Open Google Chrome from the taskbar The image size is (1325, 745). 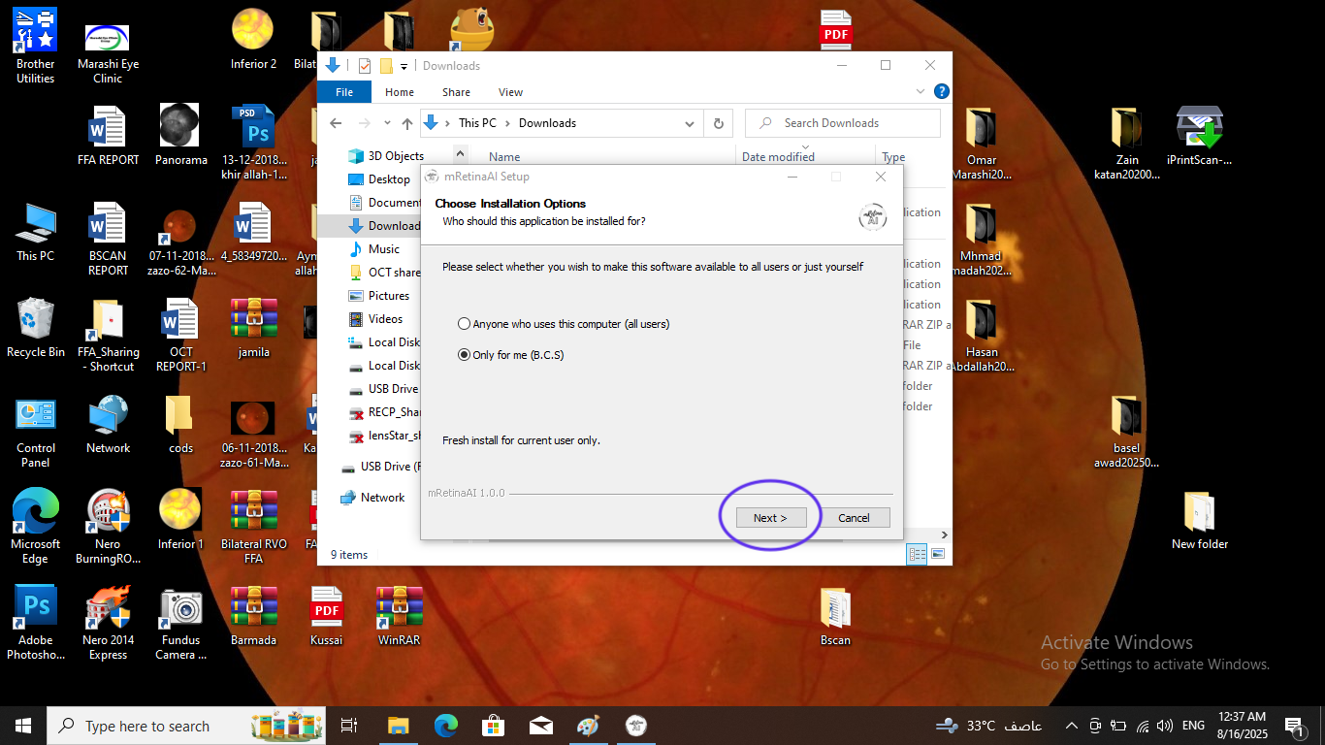pos(445,726)
